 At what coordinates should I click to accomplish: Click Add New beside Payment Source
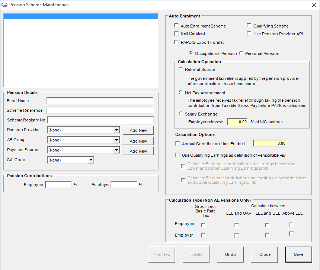tap(138, 151)
